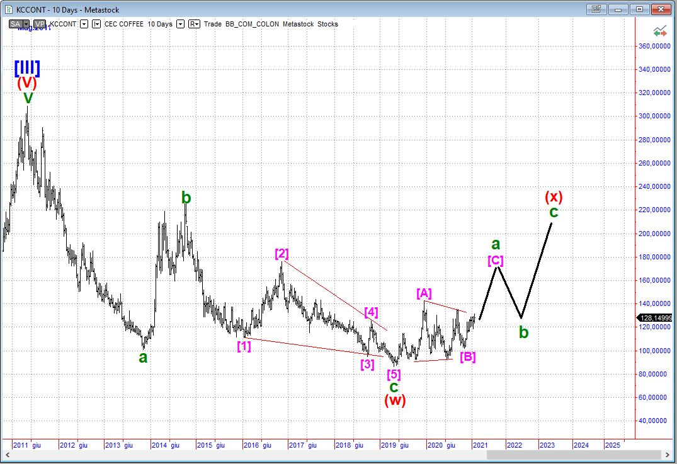The width and height of the screenshot is (677, 464).
Task: Click the BB_COM_COLON label
Action: point(252,24)
